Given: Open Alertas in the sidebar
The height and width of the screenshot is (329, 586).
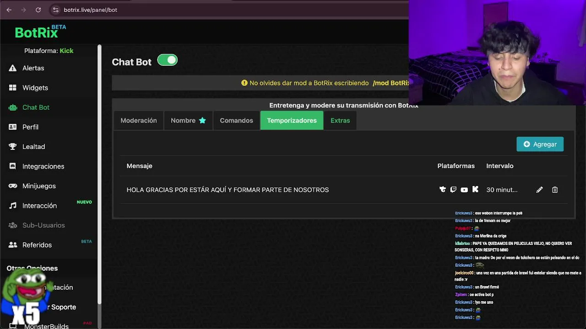Looking at the screenshot, I should point(33,68).
